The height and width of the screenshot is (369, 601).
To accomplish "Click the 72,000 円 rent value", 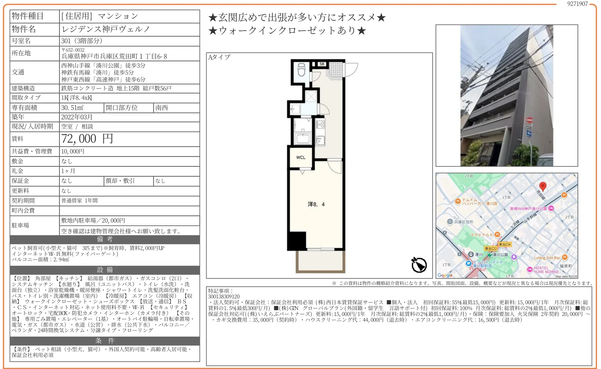I will 87,139.
